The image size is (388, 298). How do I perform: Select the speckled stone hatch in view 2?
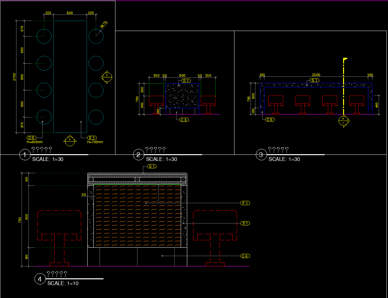(x=182, y=95)
